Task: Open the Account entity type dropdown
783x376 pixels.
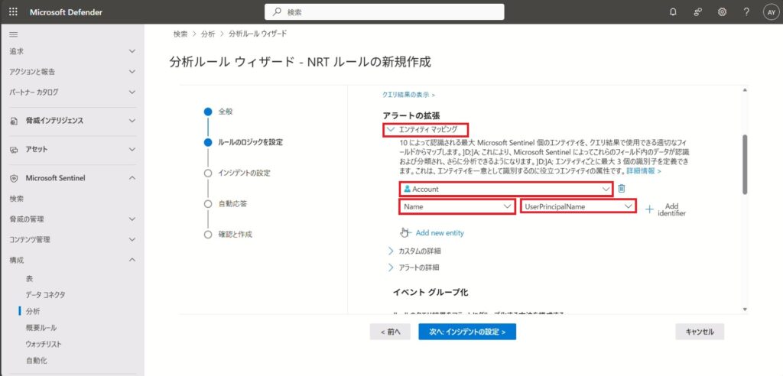Action: (x=505, y=189)
